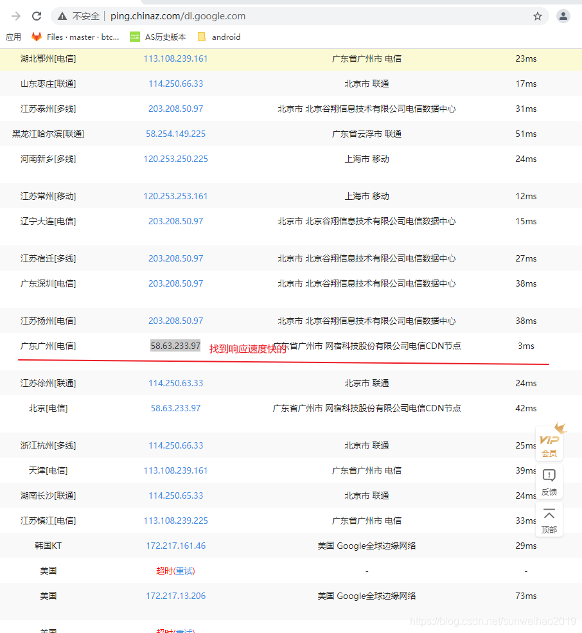Open IP link 113.108.239.225

click(x=175, y=521)
